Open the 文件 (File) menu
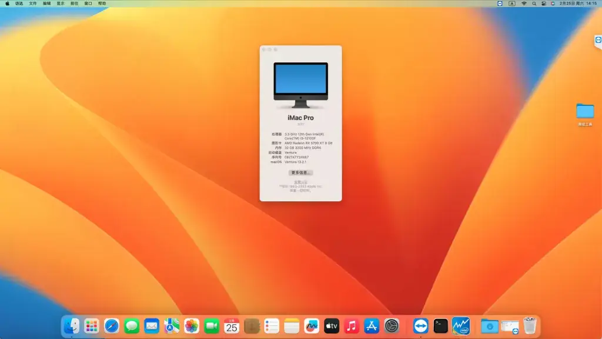 (x=33, y=4)
